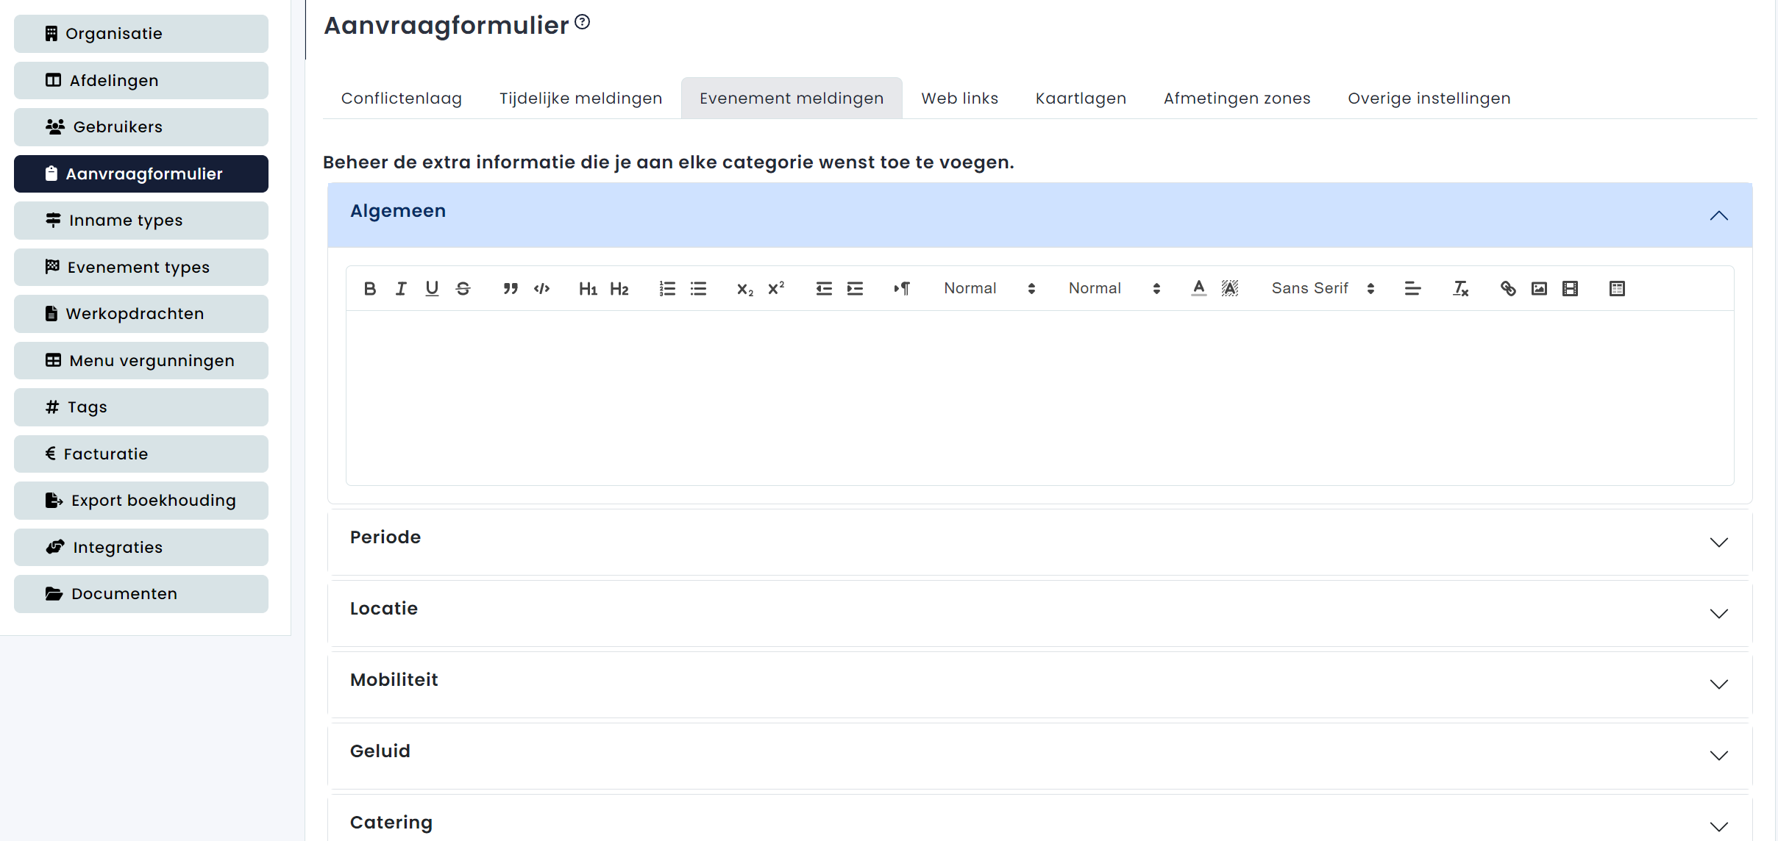
Task: Insert an image via the image icon
Action: click(1539, 289)
